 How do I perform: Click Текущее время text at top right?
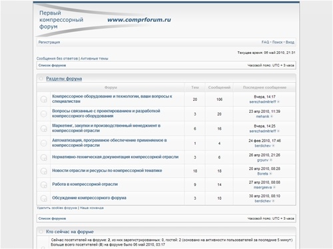pos(266,52)
